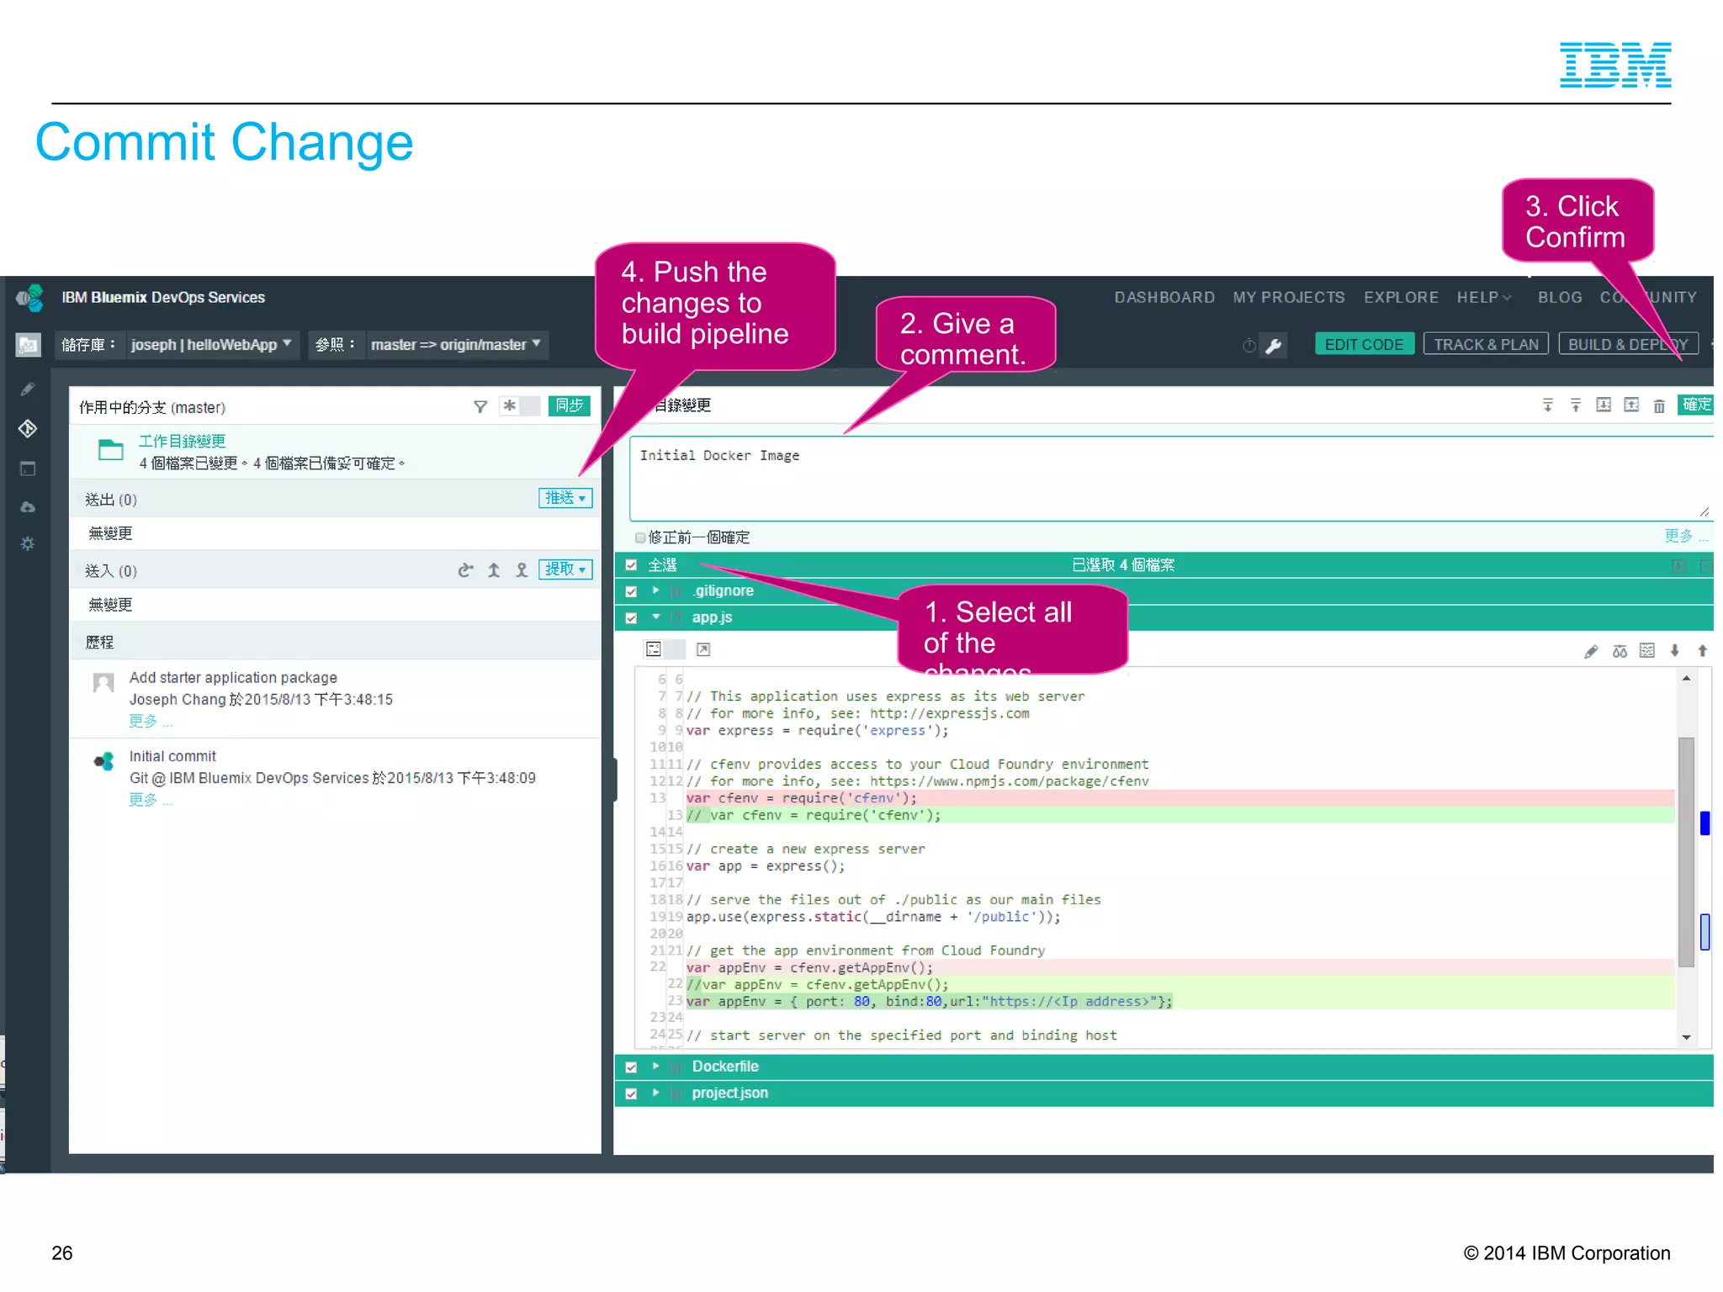The image size is (1723, 1292).
Task: Click the pencil edit icon above the diff
Action: coord(1591,651)
